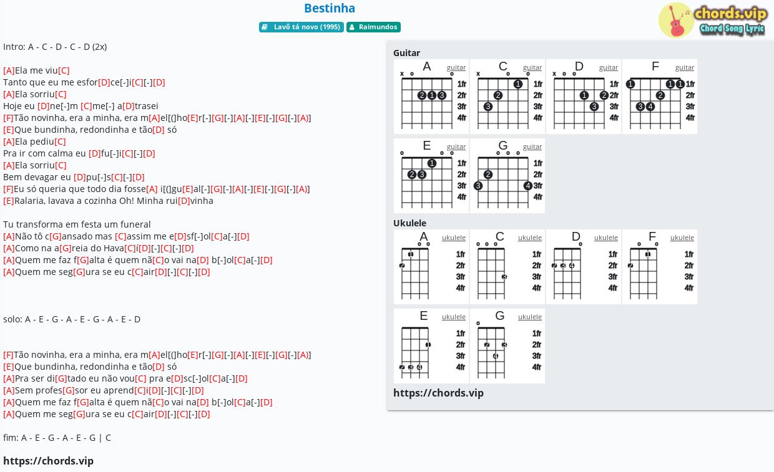Image resolution: width=774 pixels, height=472 pixels.
Task: Click lyric line 'Ralaria, lavava a cozinha Oh!'
Action: [x=108, y=201]
